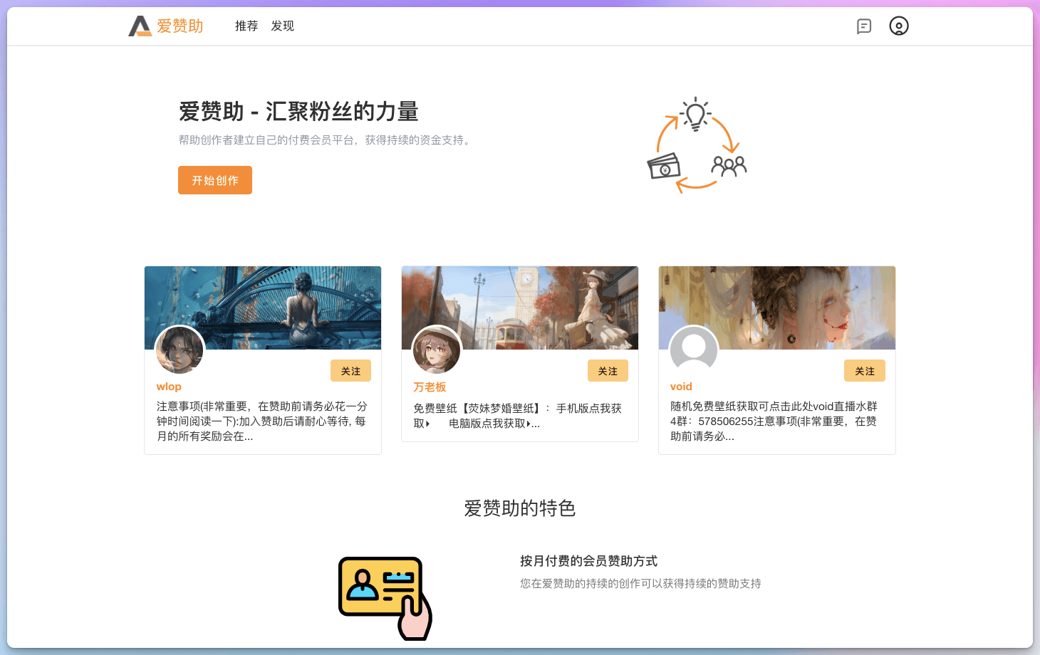1040x655 pixels.
Task: Click wlop's description starting 注意事项
Action: 262,421
